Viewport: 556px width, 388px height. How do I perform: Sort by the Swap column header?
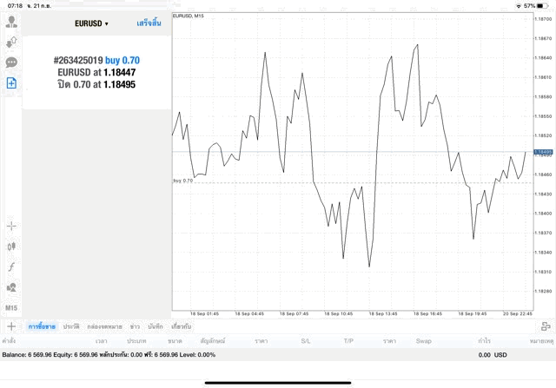pos(423,341)
